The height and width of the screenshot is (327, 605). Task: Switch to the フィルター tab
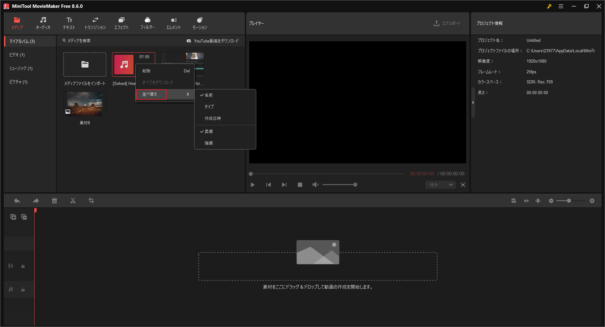coord(148,23)
